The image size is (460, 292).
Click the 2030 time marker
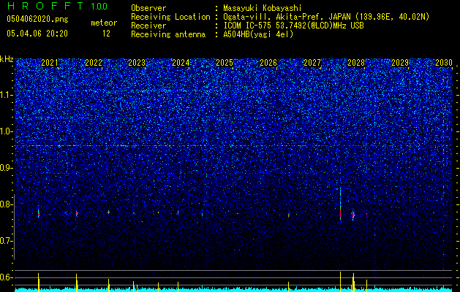[x=444, y=63]
